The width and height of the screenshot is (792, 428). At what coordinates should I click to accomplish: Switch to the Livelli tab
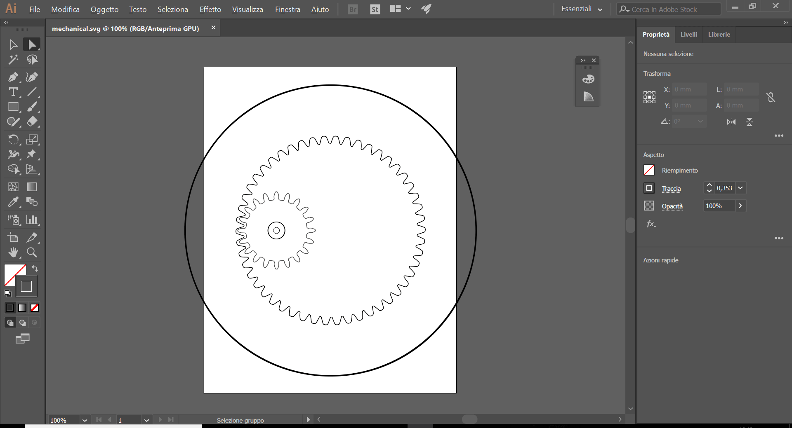(689, 35)
